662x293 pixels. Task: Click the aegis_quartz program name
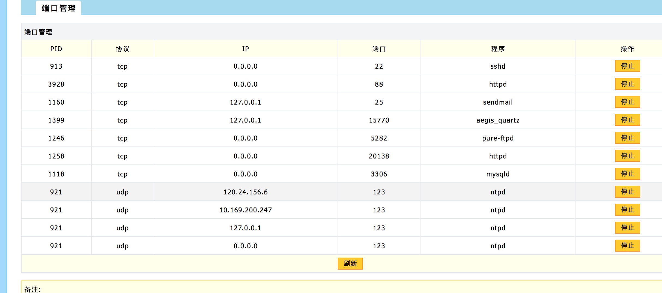tap(498, 120)
